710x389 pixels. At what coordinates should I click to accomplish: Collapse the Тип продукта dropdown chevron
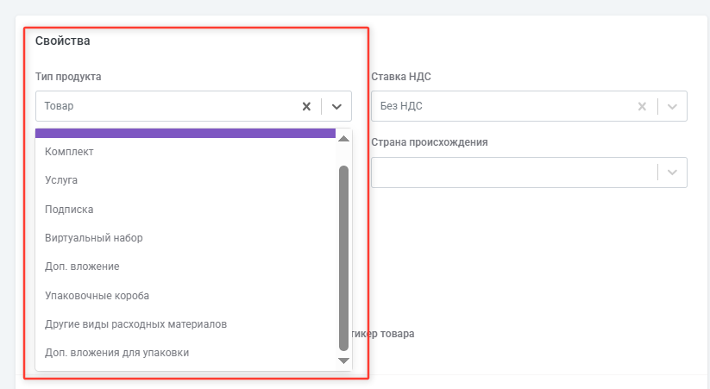pos(336,106)
